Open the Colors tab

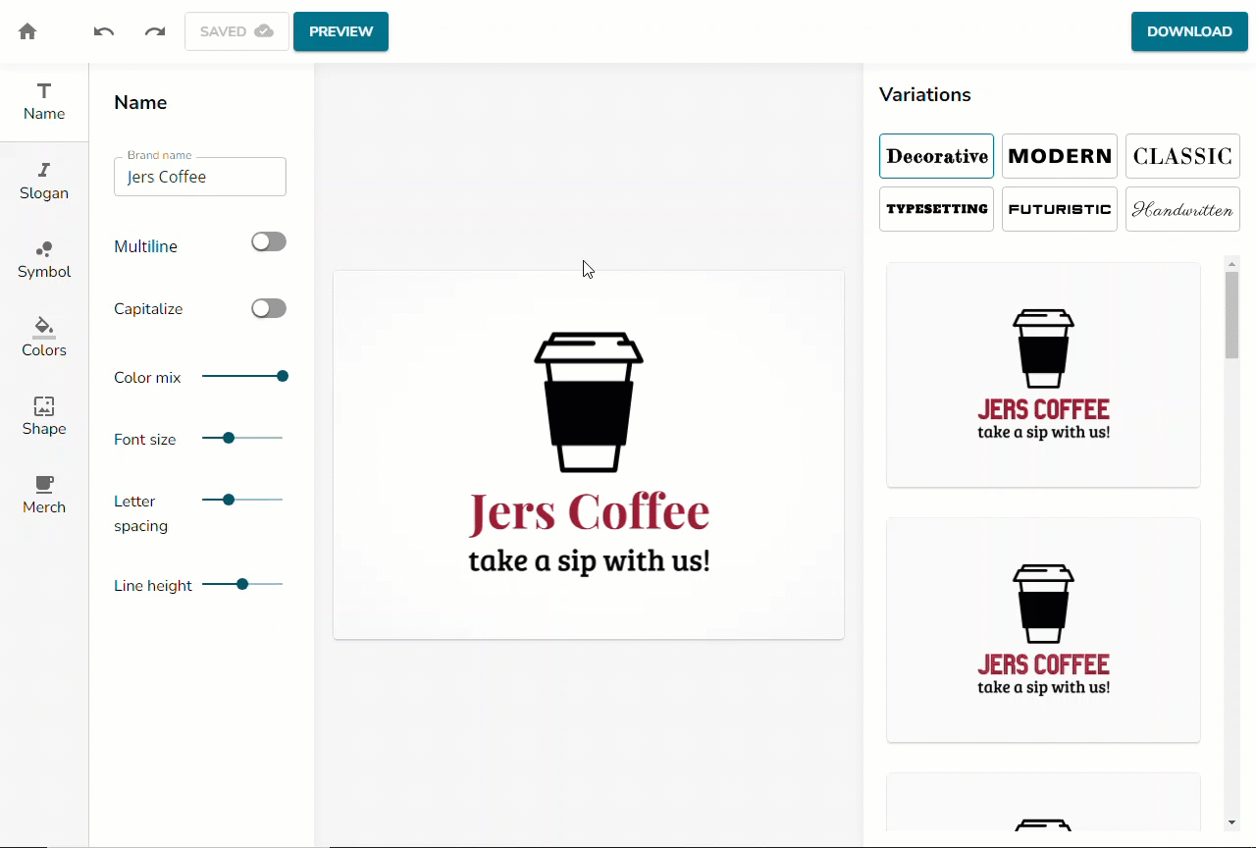(44, 339)
